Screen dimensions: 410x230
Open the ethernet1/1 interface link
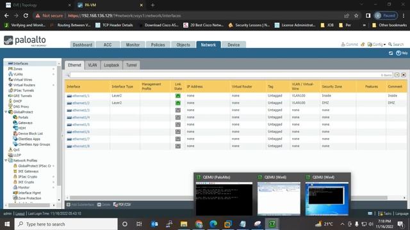(81, 96)
